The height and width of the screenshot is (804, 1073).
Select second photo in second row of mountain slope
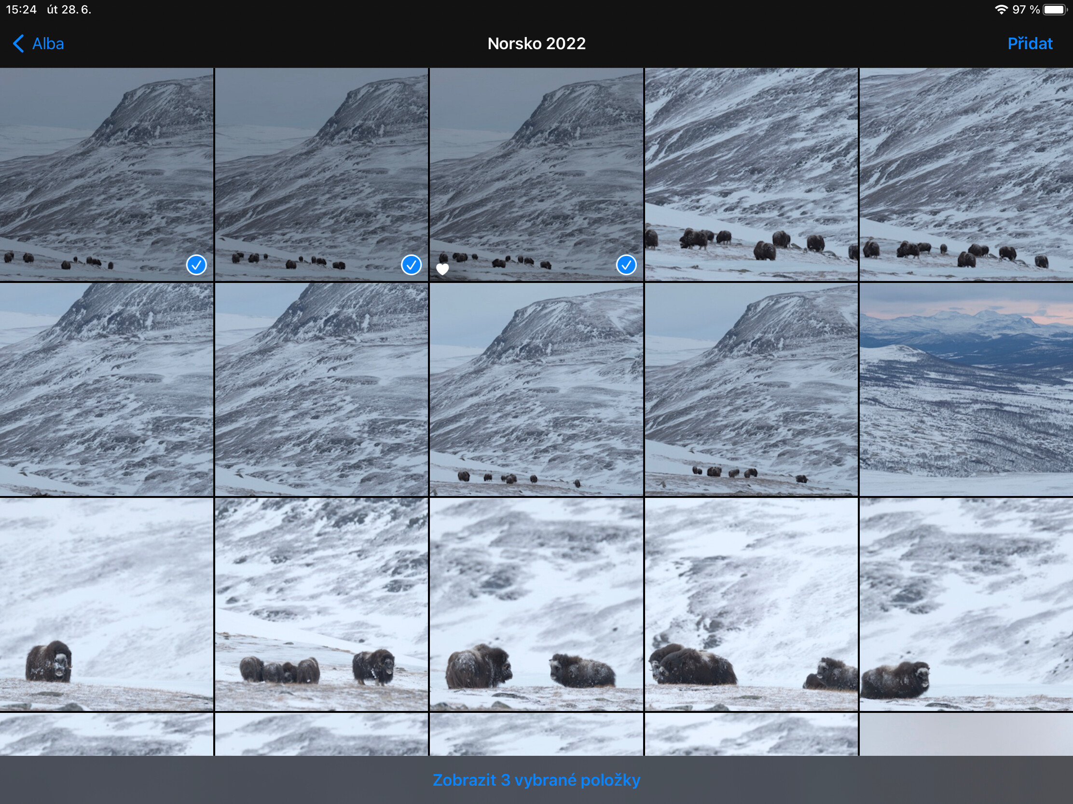tap(321, 389)
